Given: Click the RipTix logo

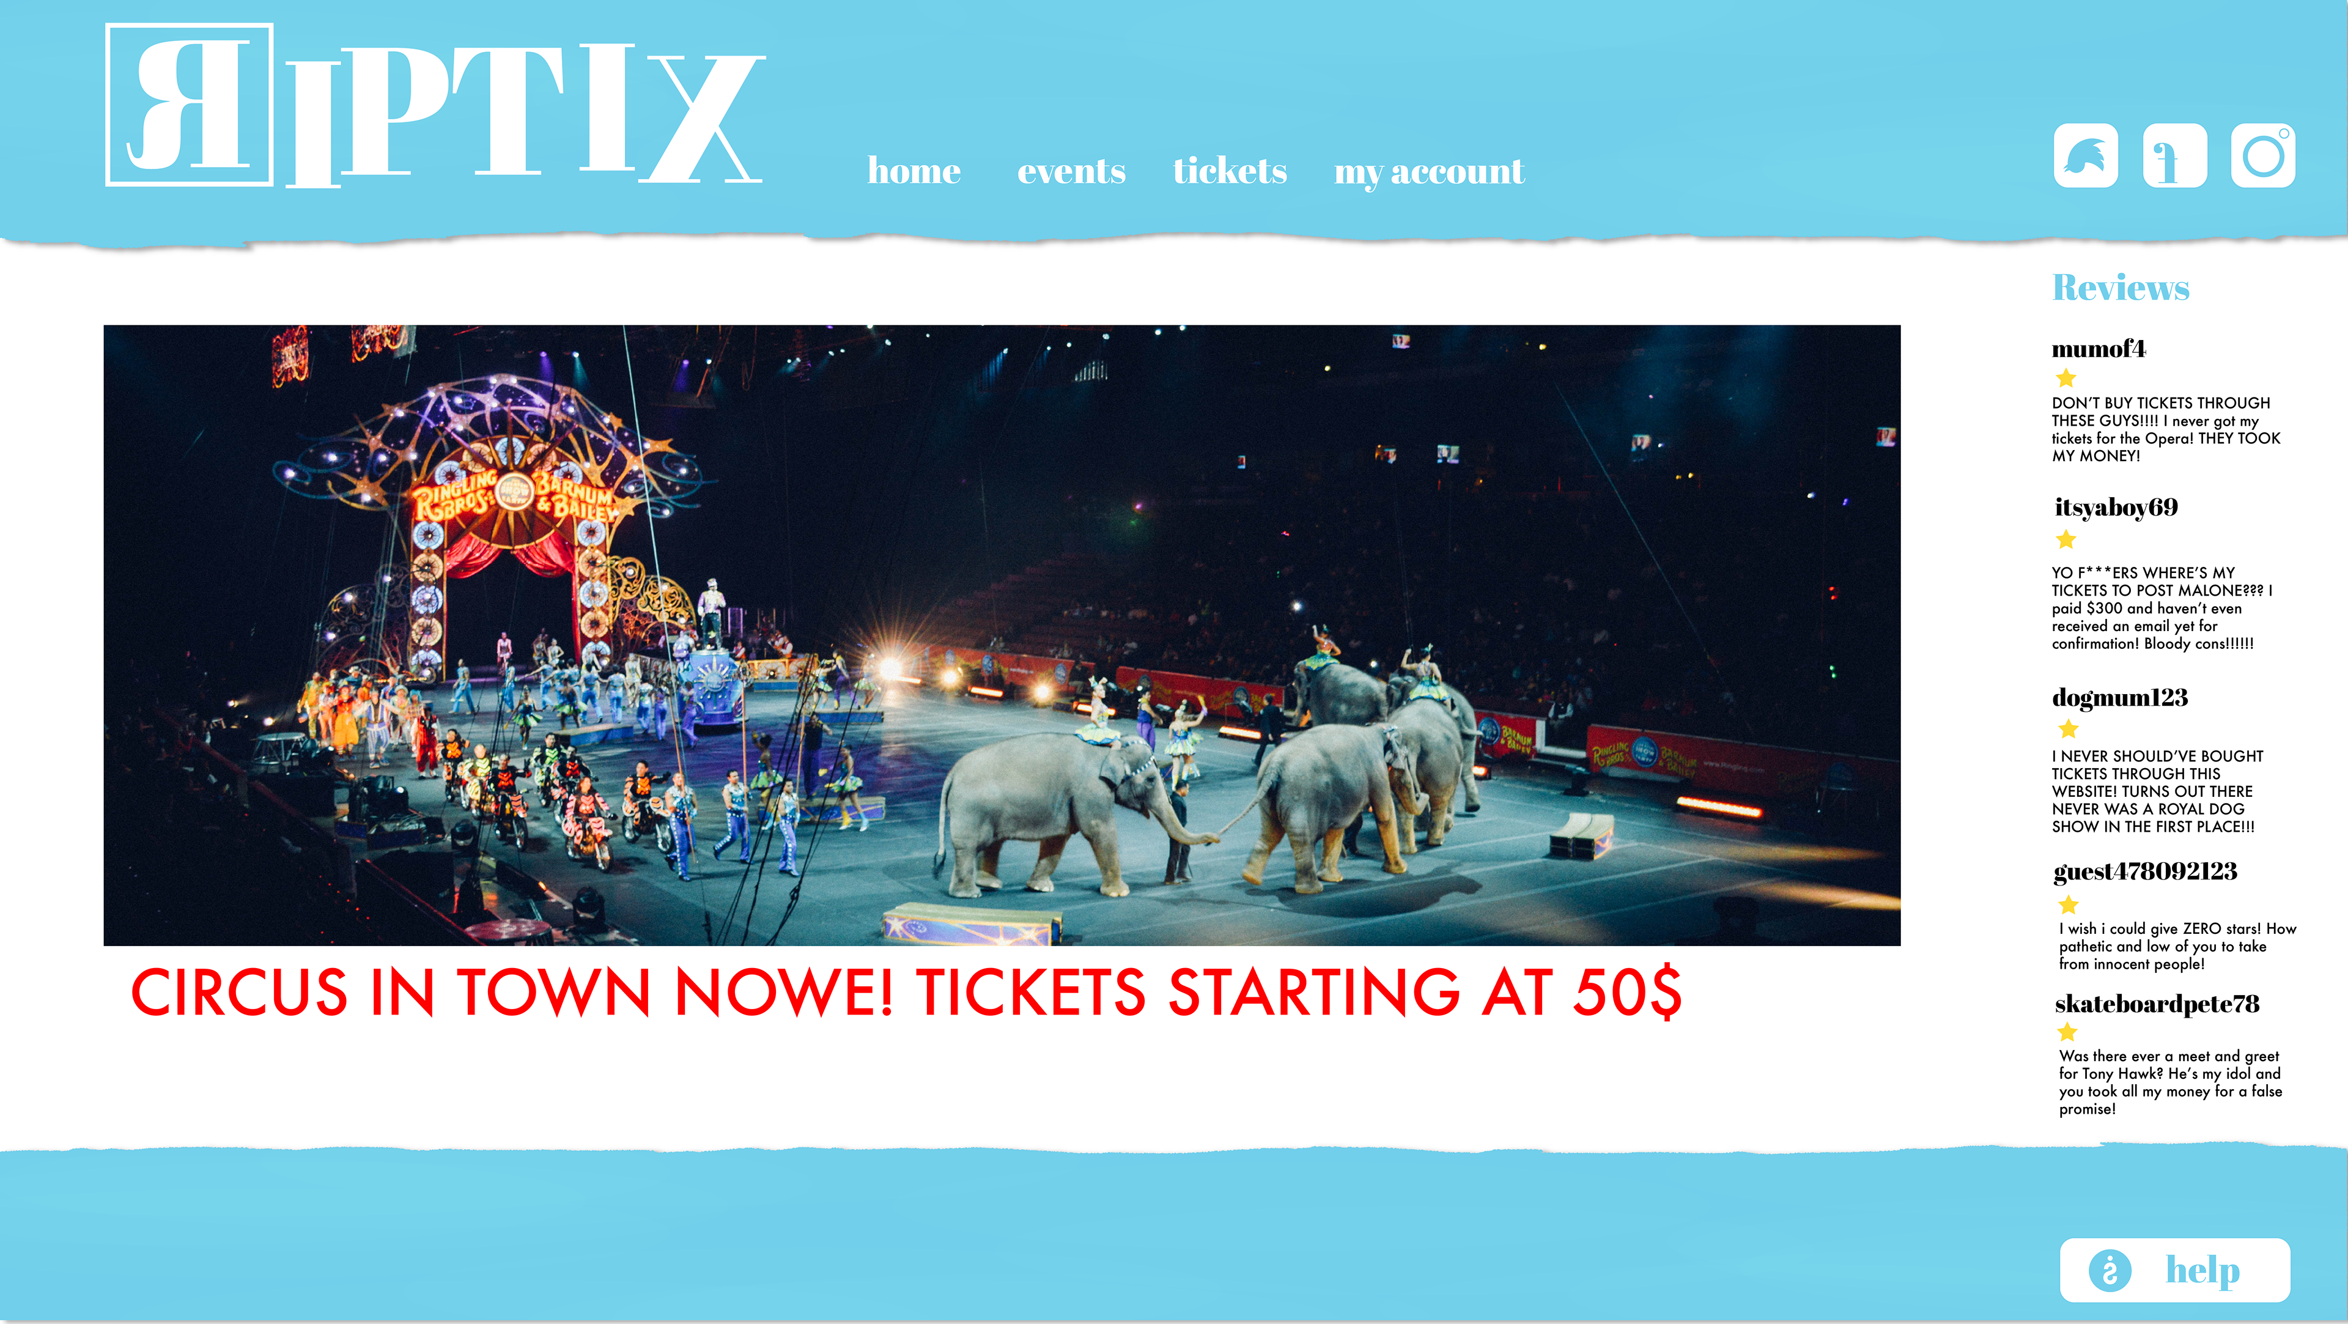Looking at the screenshot, I should tap(435, 106).
